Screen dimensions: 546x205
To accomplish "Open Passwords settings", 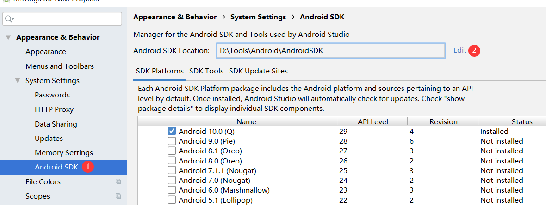I will coord(52,95).
